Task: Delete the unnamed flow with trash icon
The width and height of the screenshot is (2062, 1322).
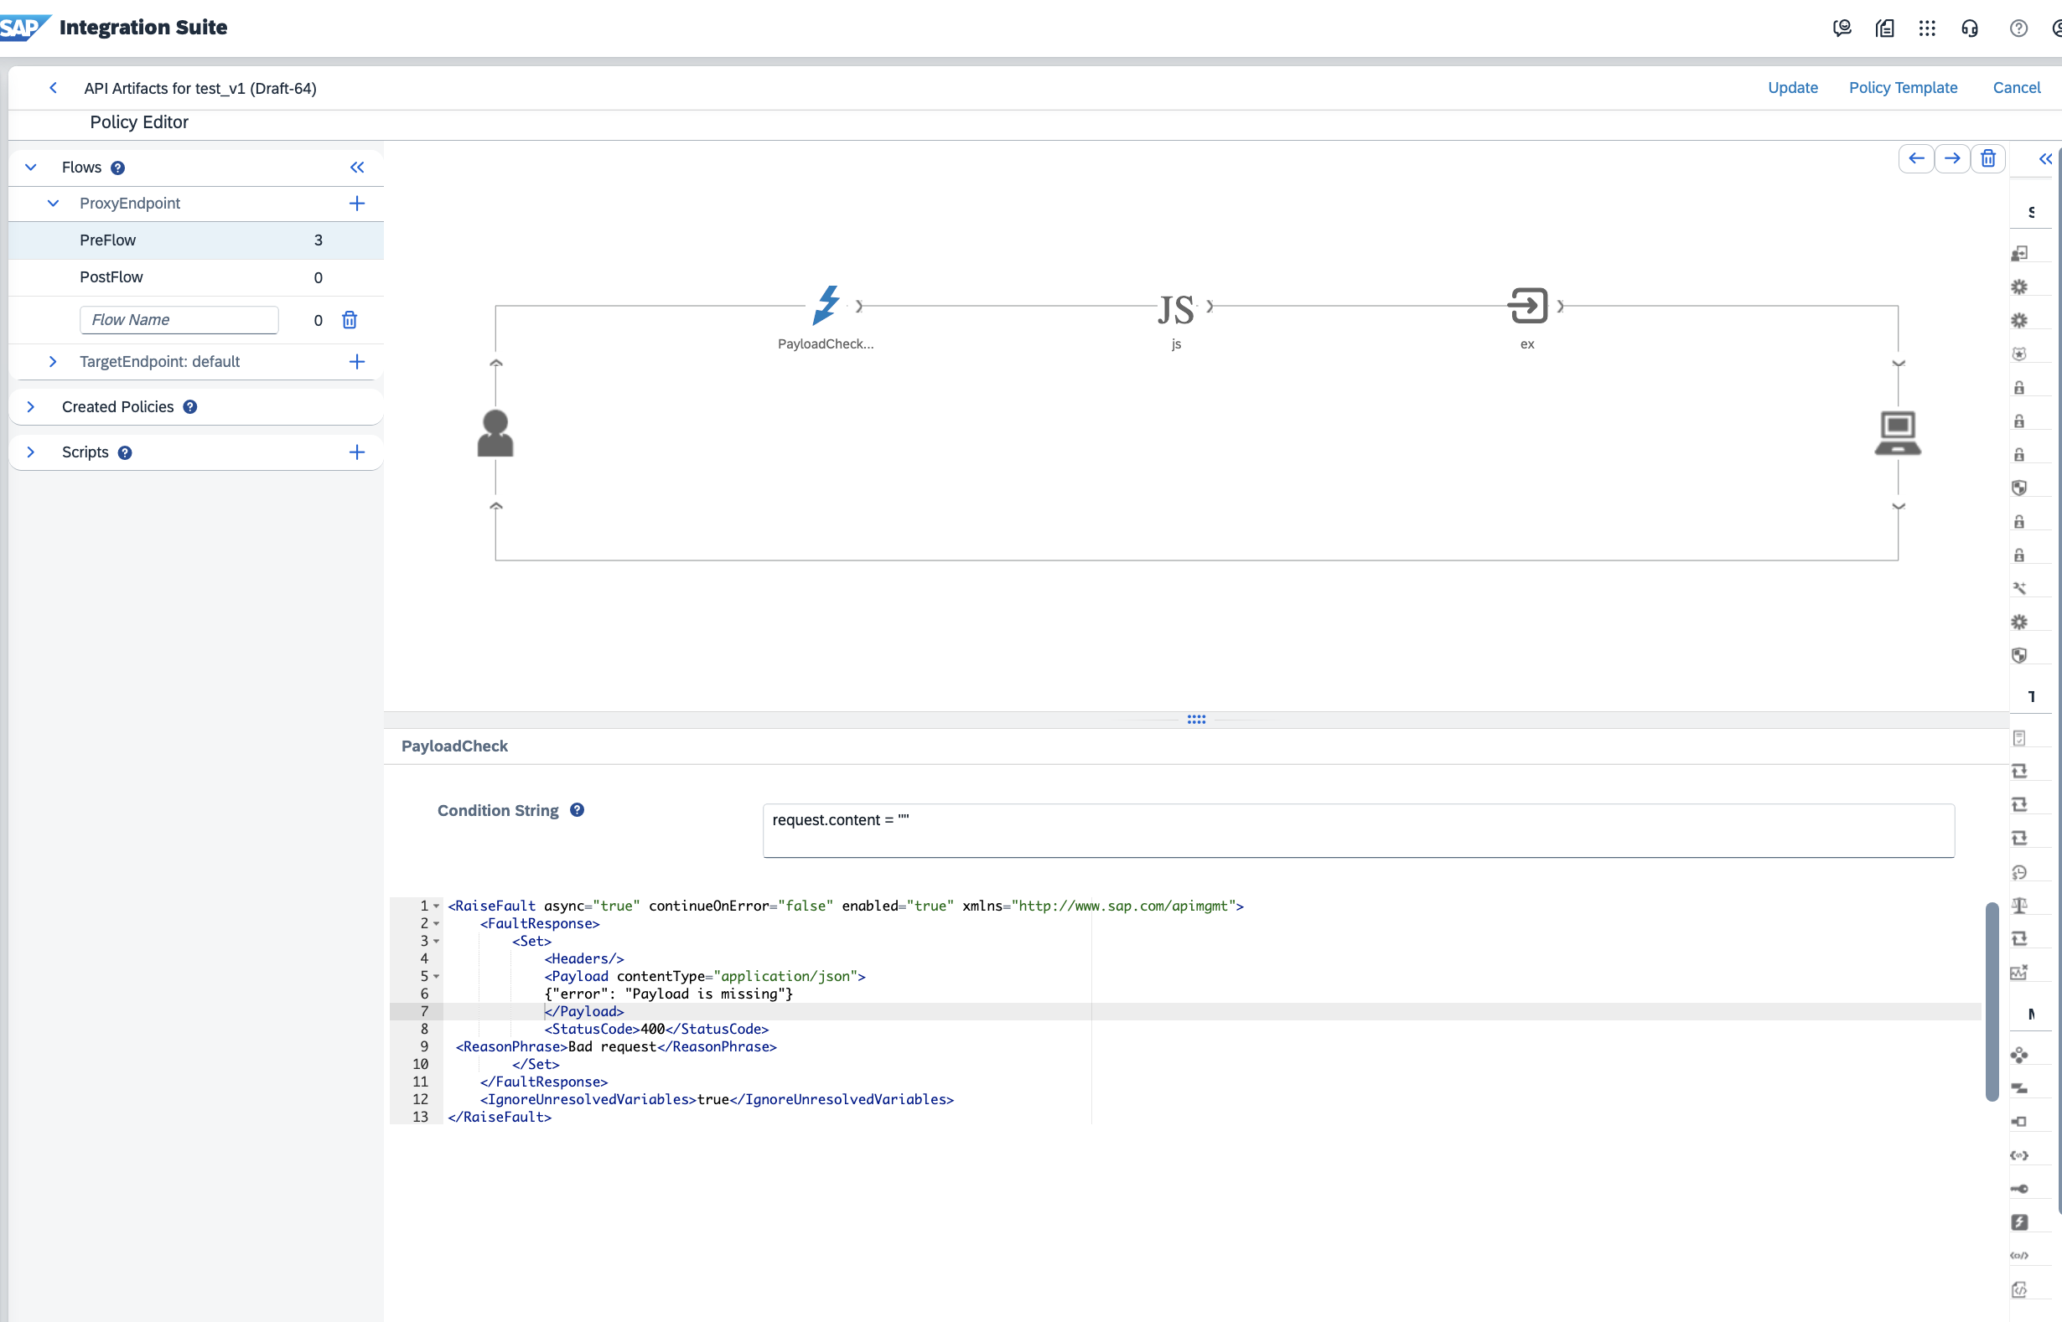Action: pyautogui.click(x=350, y=320)
